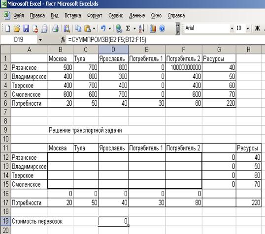Copy selection with Copy icon
This screenshot has width=265, height=234.
[78, 29]
